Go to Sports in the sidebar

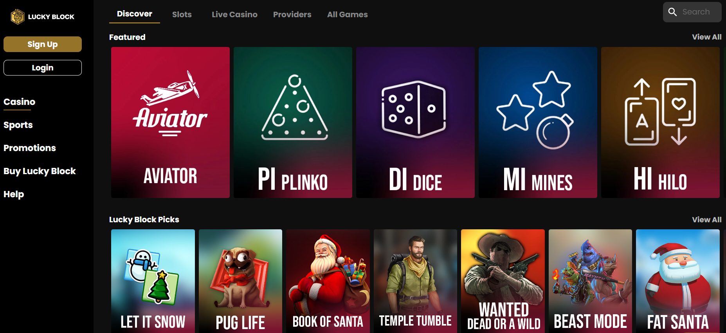pos(18,125)
